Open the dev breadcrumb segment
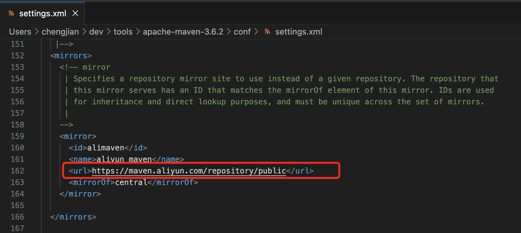Screen dimensions: 521x233 tap(96, 32)
